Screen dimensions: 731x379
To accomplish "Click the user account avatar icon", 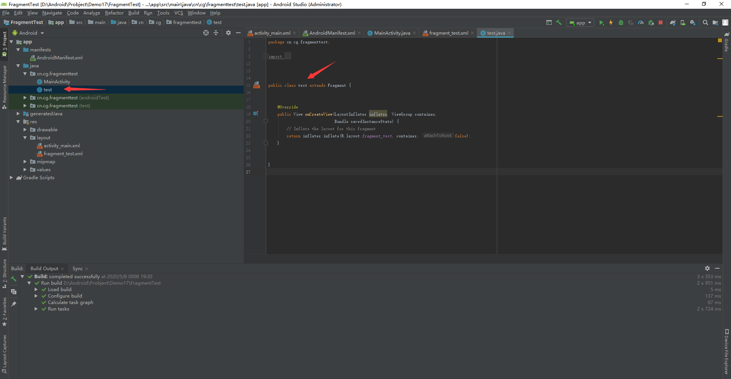I will (x=725, y=23).
